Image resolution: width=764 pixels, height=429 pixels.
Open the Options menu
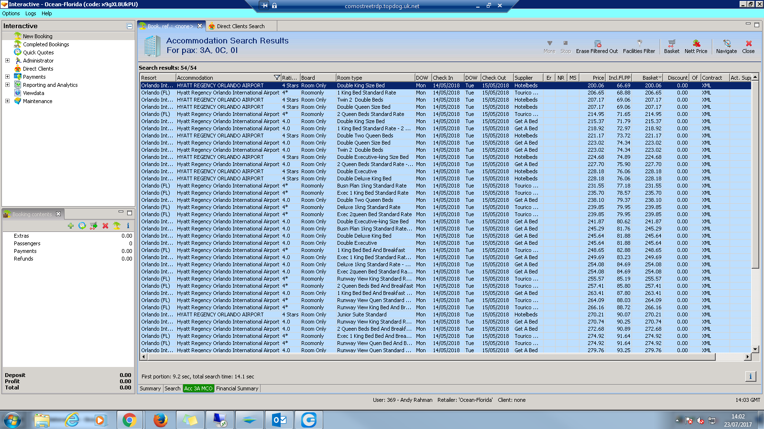click(x=11, y=13)
